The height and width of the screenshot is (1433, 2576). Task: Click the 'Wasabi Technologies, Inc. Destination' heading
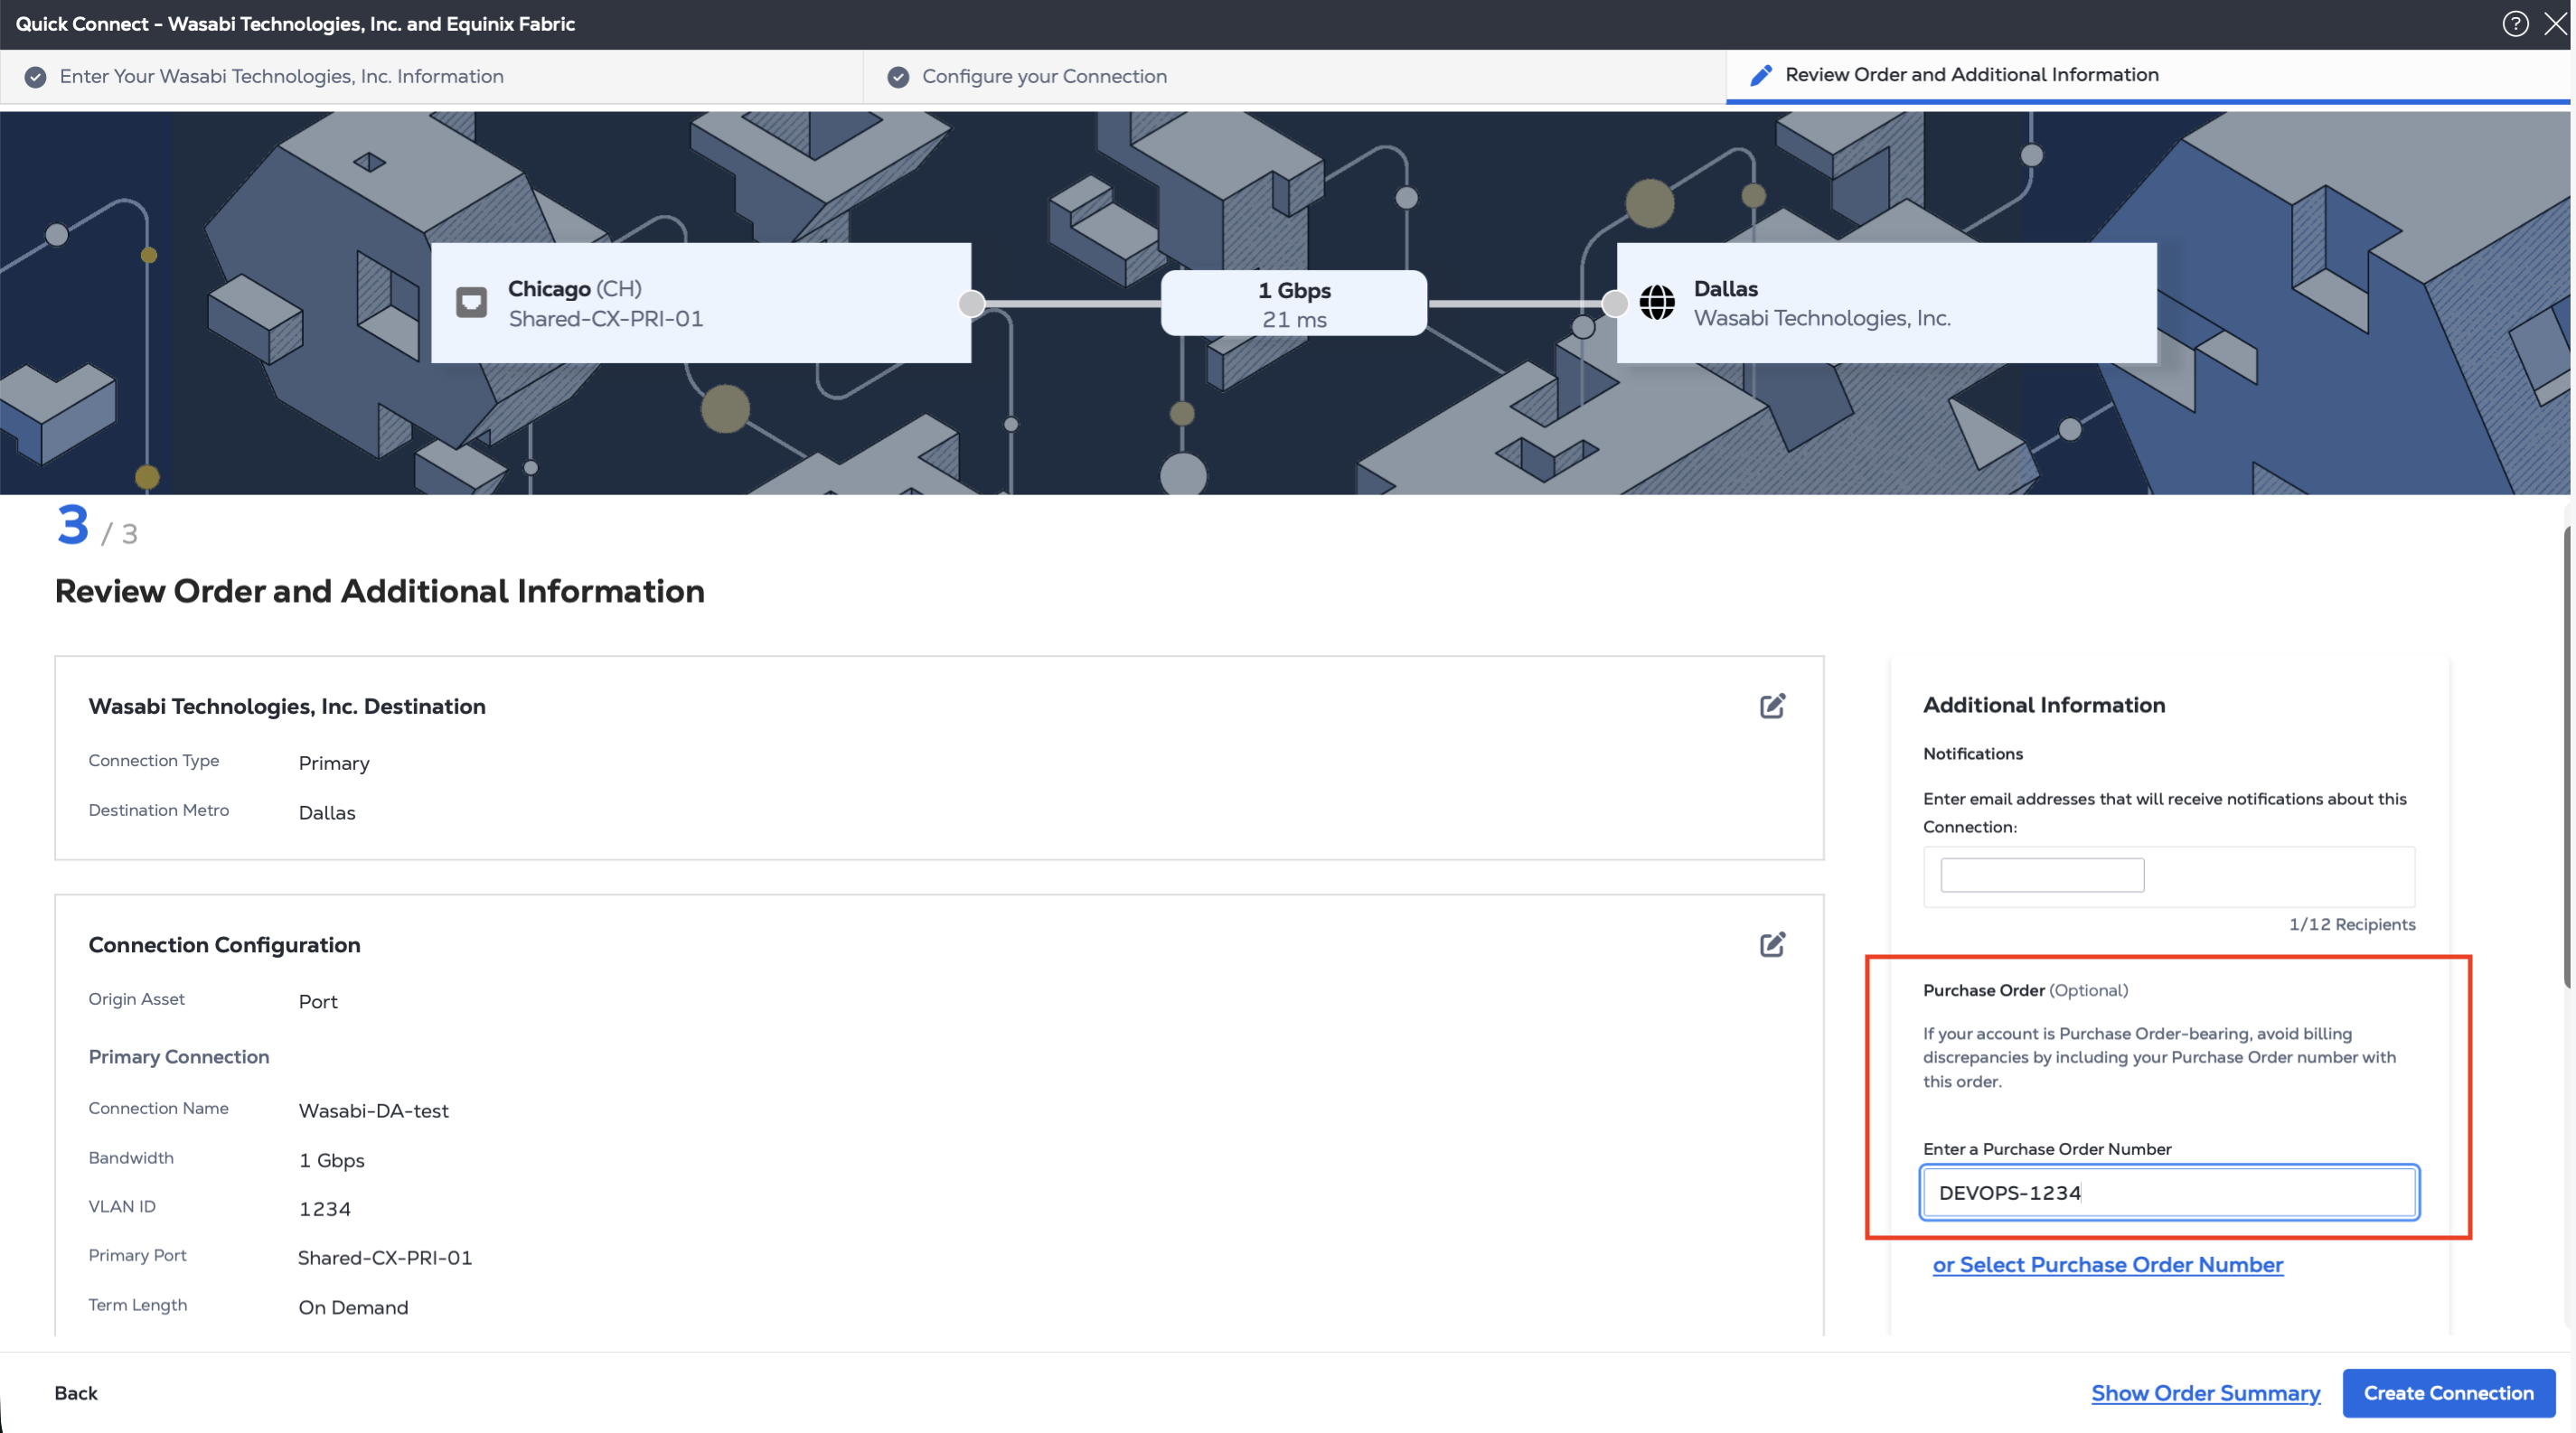[287, 707]
